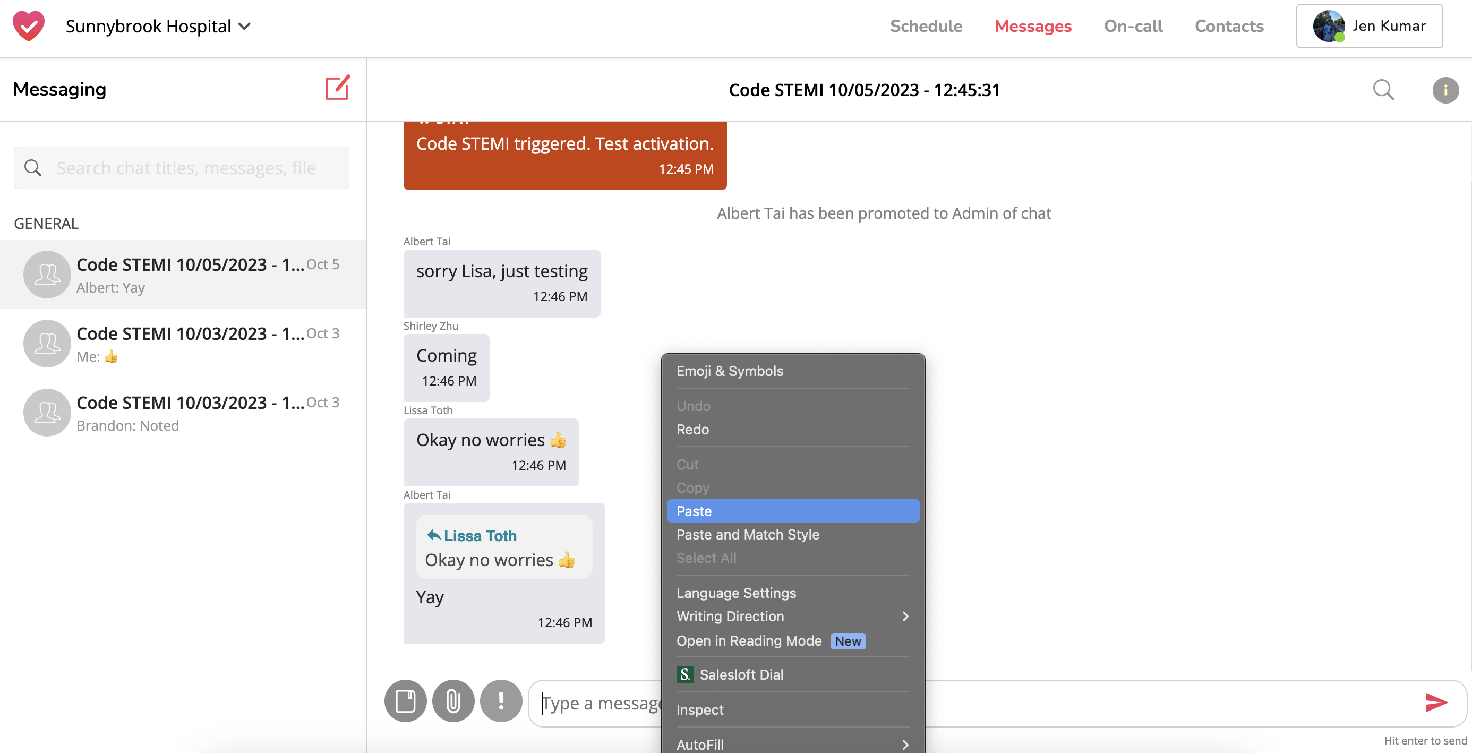Open Language Settings from context menu

pos(793,593)
